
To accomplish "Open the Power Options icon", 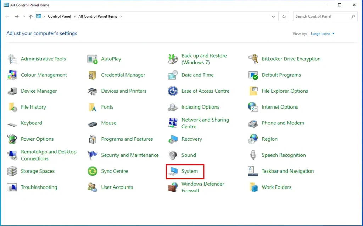I will point(12,139).
